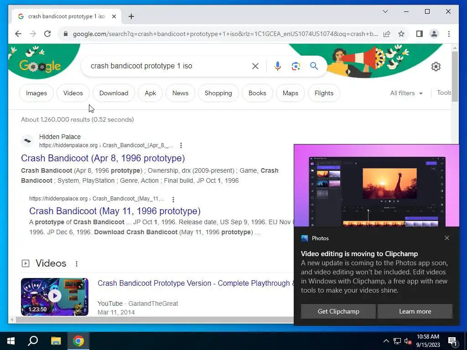Open Chrome's side panel icon
Image resolution: width=467 pixels, height=350 pixels.
point(420,34)
